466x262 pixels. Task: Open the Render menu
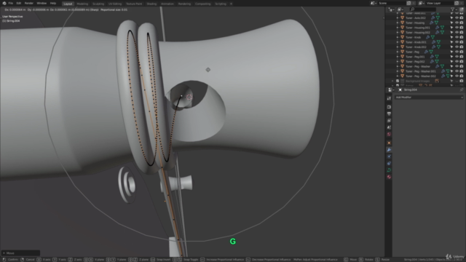[29, 3]
